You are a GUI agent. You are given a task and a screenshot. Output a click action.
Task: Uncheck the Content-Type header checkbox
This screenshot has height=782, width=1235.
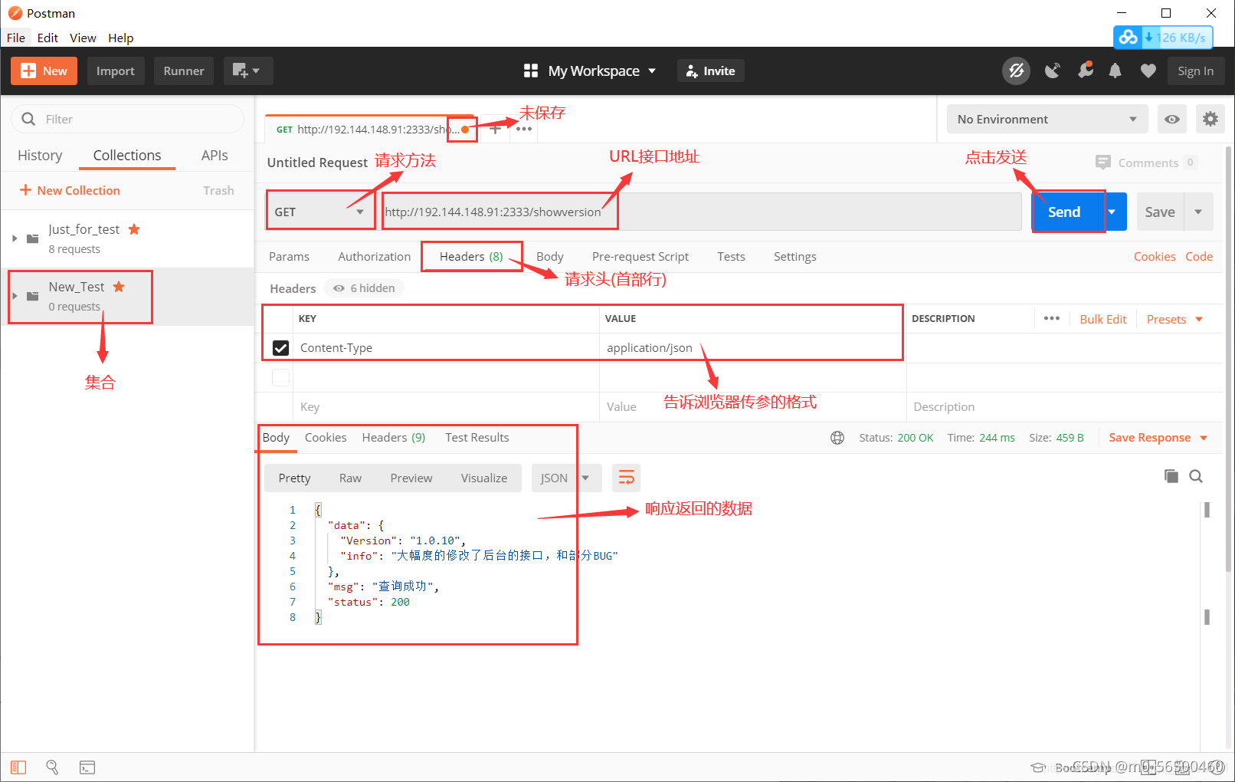point(281,348)
